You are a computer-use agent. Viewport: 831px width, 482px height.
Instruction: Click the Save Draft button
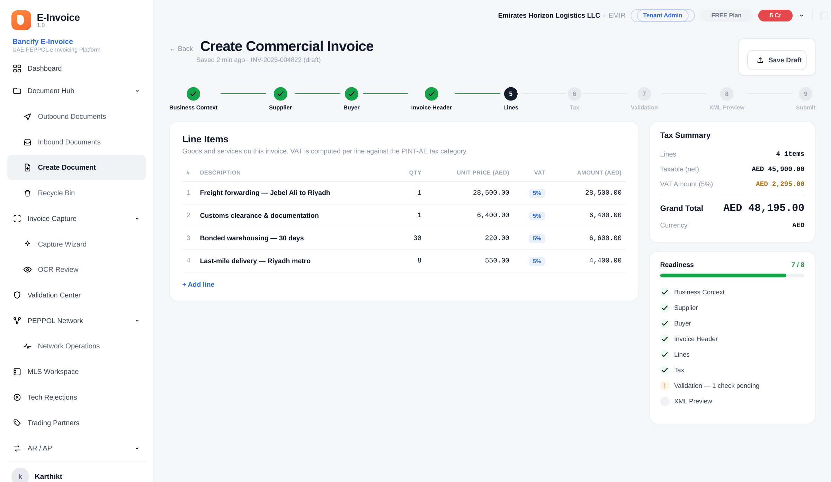(777, 60)
